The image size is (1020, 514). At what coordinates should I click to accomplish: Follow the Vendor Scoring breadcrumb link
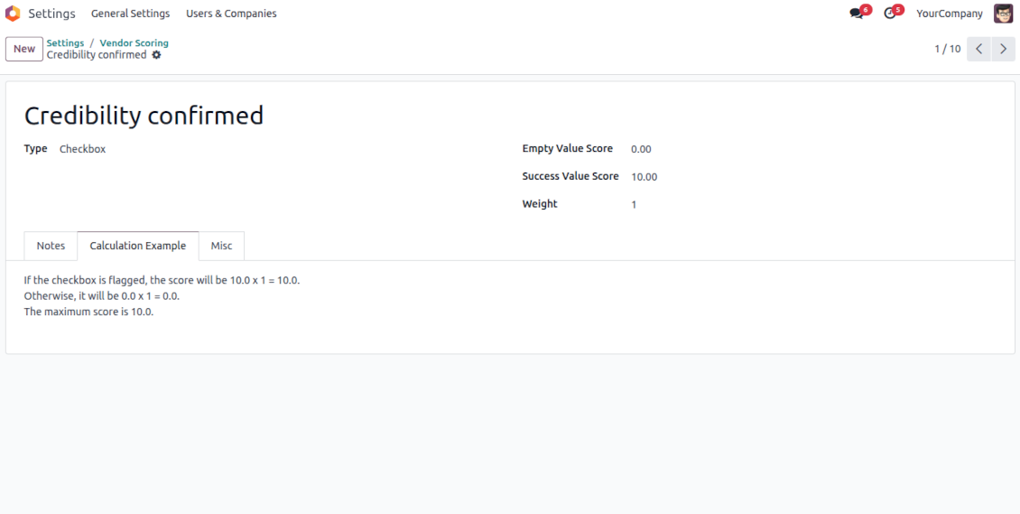tap(134, 42)
